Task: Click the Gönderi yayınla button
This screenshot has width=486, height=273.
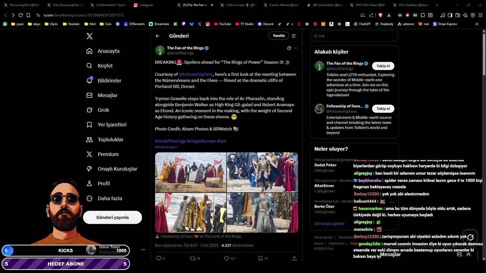Action: tap(112, 217)
